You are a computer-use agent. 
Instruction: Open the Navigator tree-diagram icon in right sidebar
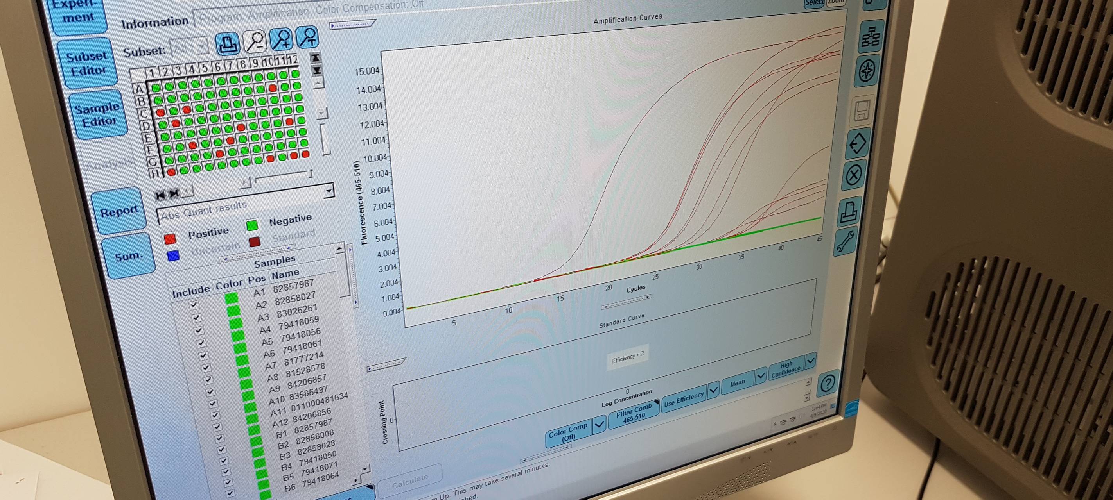tap(870, 36)
